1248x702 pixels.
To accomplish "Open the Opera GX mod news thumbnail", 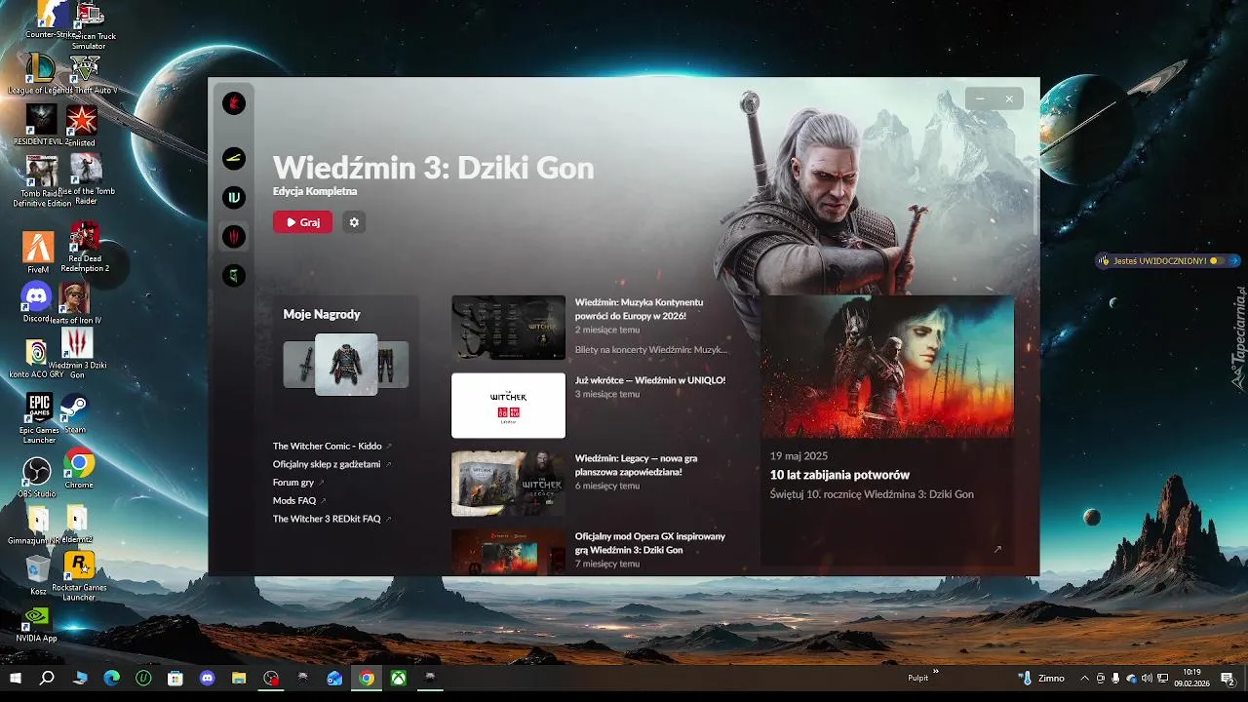I will [x=508, y=552].
